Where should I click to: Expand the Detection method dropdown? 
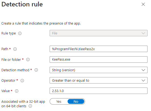point(98,70)
